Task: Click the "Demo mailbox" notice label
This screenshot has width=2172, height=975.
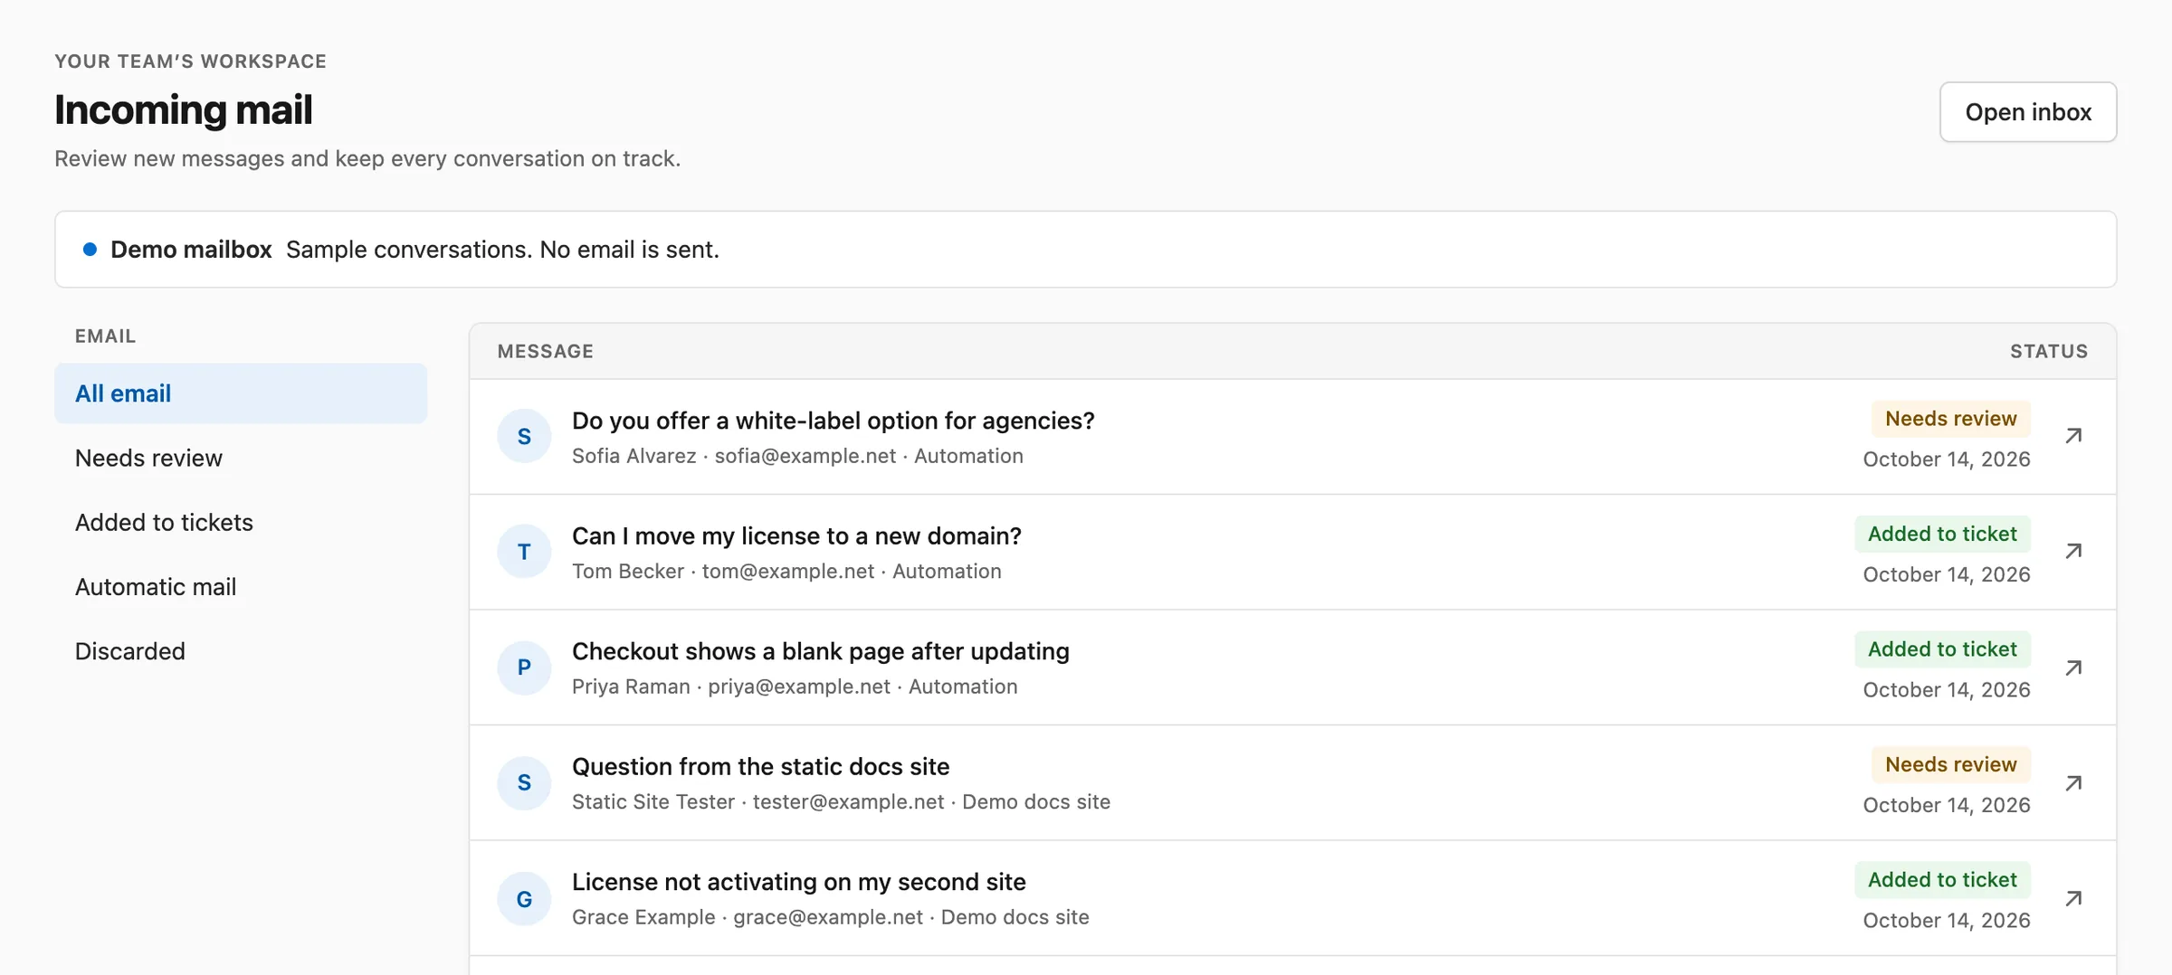Action: pos(191,250)
